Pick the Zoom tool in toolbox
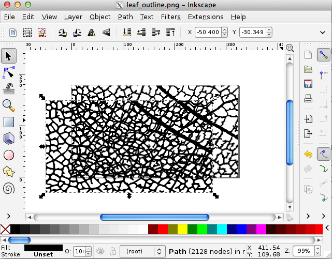Screen dimensions: 332x259 (x=9, y=105)
